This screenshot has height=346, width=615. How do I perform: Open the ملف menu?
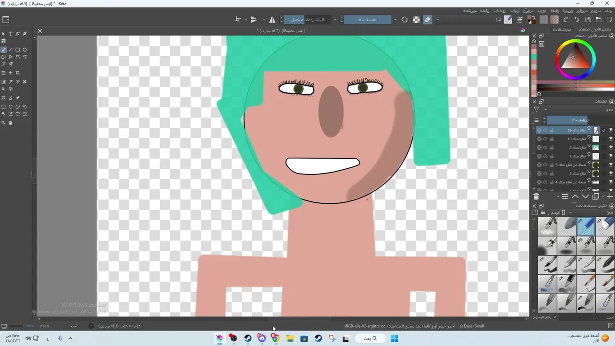pos(608,11)
